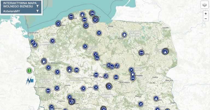Open the cutlery marker east of the Szczecin factory markers

[52, 41]
